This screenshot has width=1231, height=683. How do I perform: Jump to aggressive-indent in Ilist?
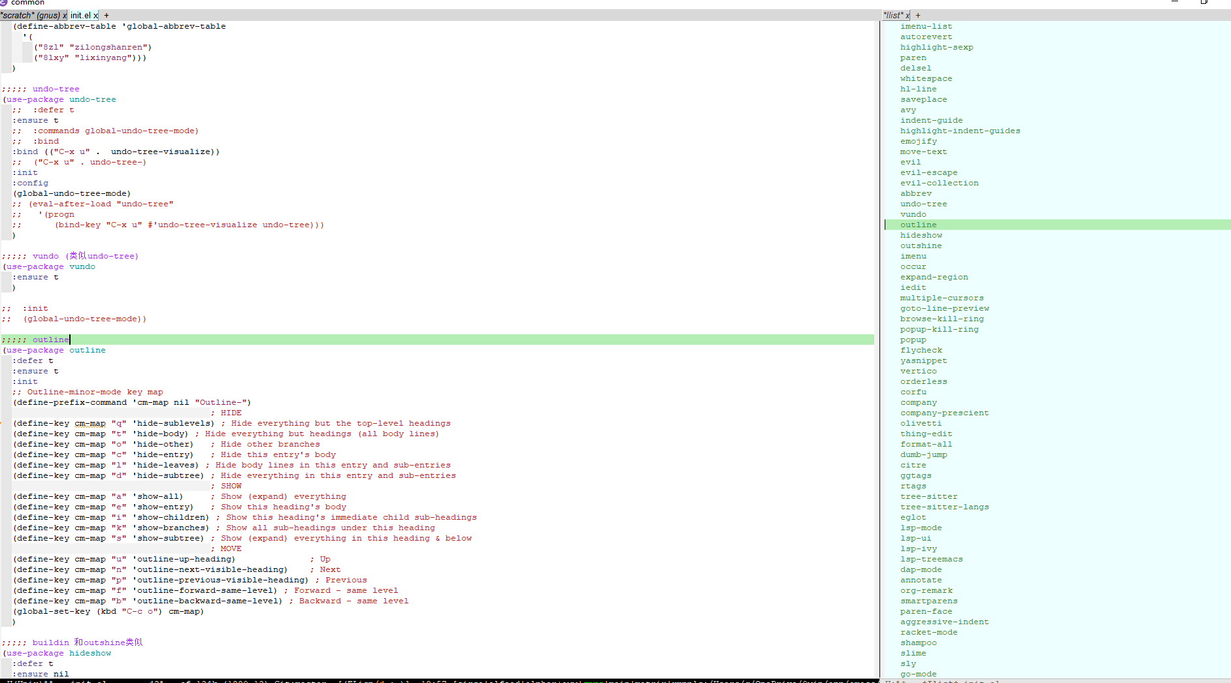[x=944, y=622]
